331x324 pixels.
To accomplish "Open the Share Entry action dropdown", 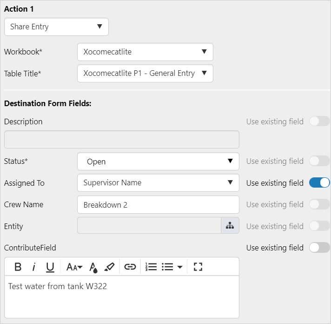I will coord(56,27).
